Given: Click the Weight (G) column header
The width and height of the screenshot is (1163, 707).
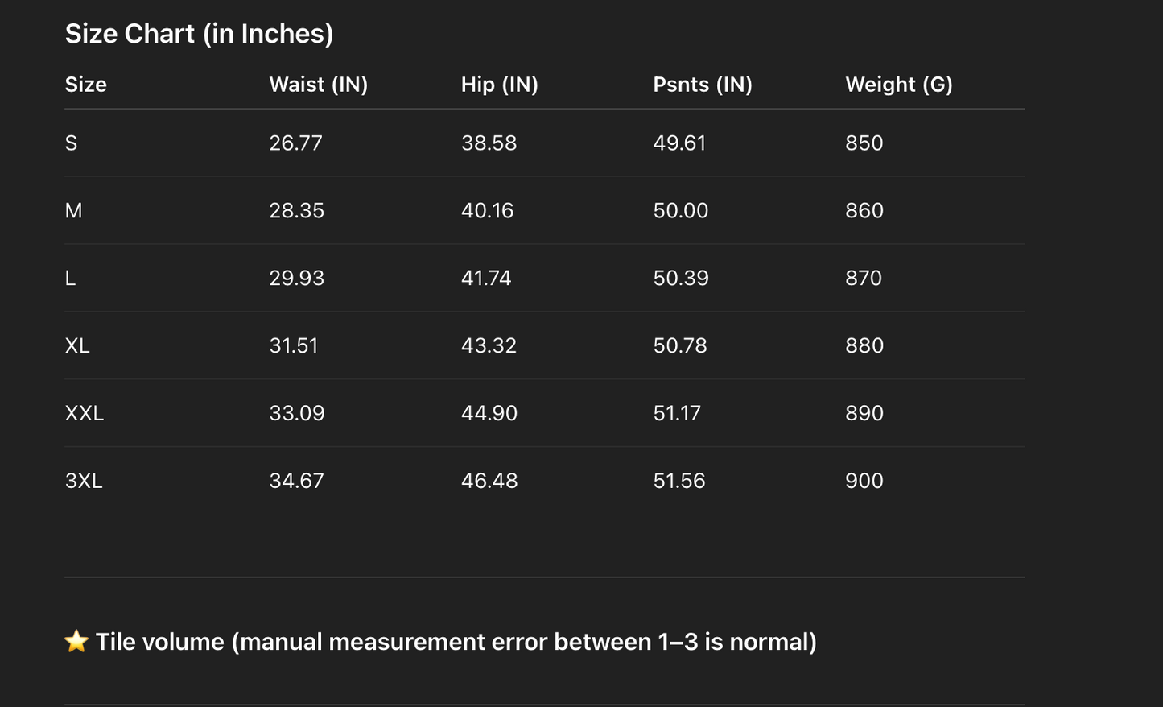Looking at the screenshot, I should coord(898,85).
